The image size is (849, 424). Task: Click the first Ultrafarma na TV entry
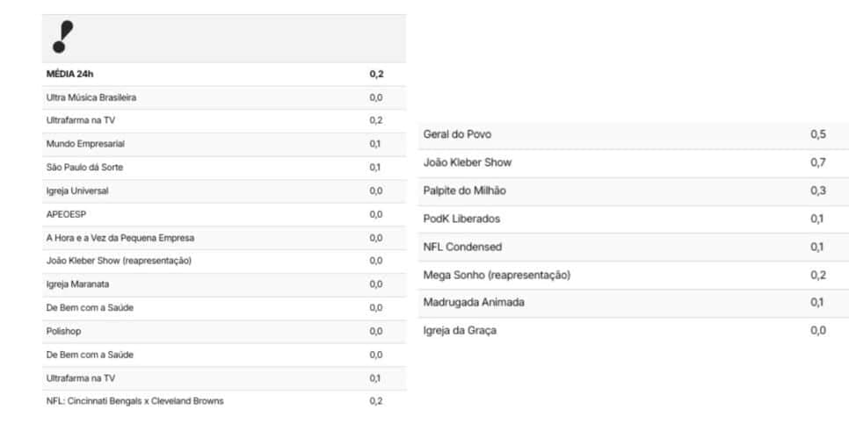224,121
